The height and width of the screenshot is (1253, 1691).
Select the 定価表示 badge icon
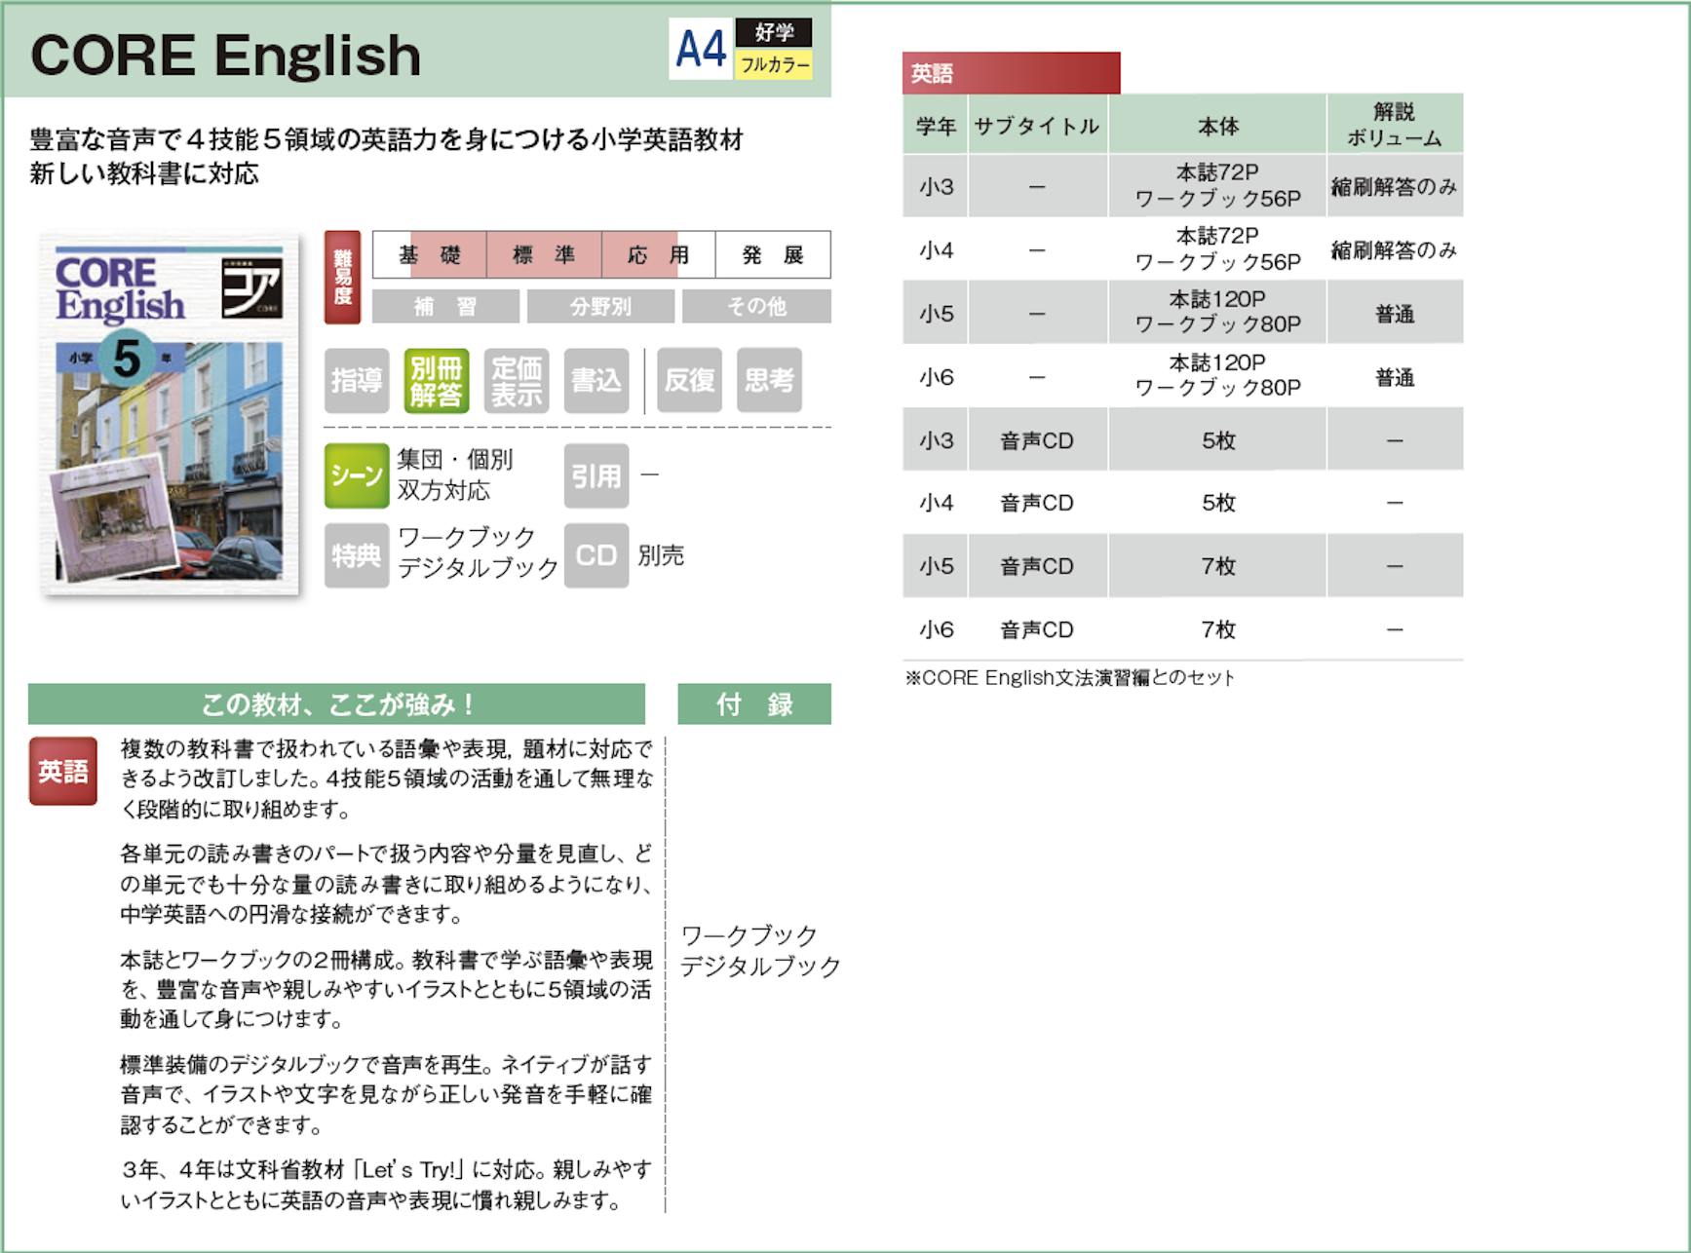click(x=517, y=381)
